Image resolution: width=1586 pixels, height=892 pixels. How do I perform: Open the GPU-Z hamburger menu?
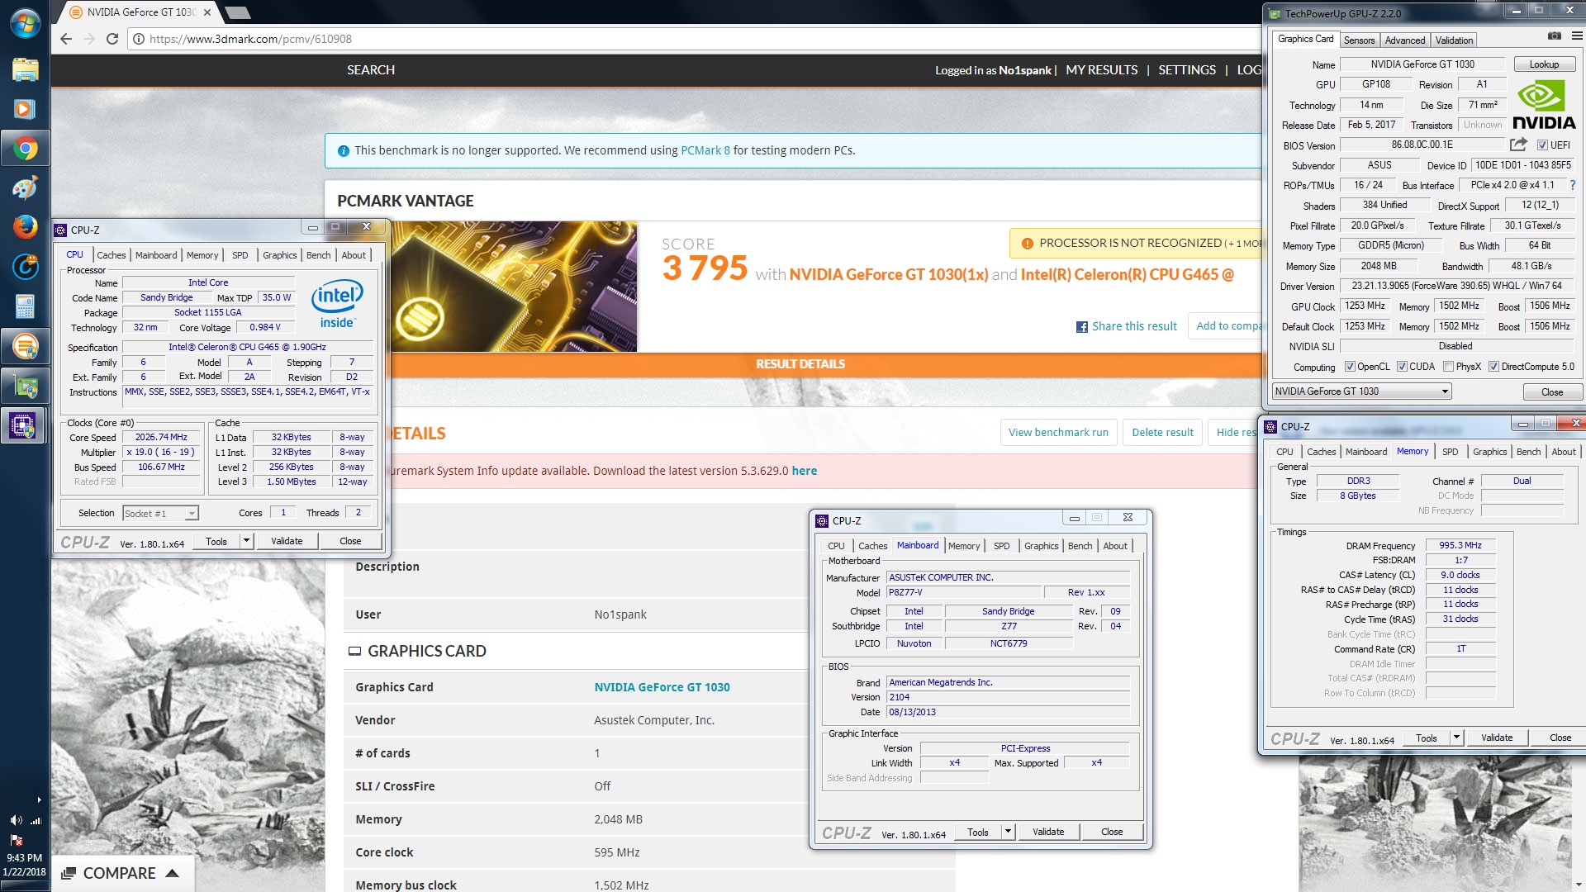click(x=1576, y=36)
